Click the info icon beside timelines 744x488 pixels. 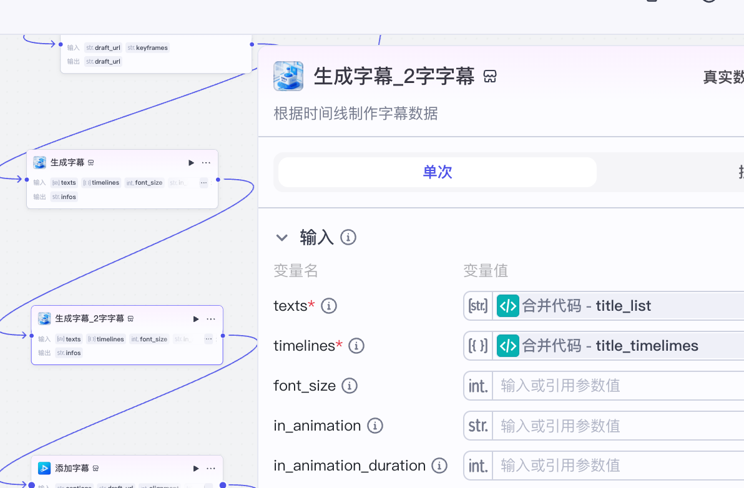click(356, 346)
